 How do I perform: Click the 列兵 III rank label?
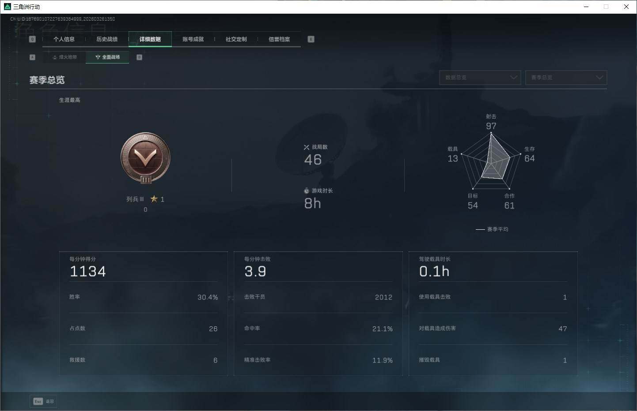point(135,199)
